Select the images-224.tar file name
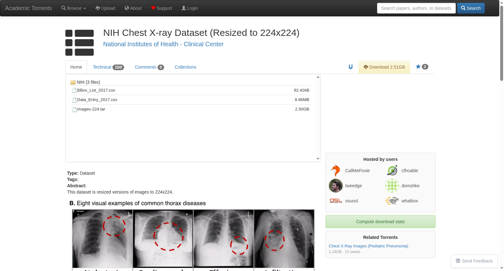This screenshot has height=271, width=504. (91, 109)
